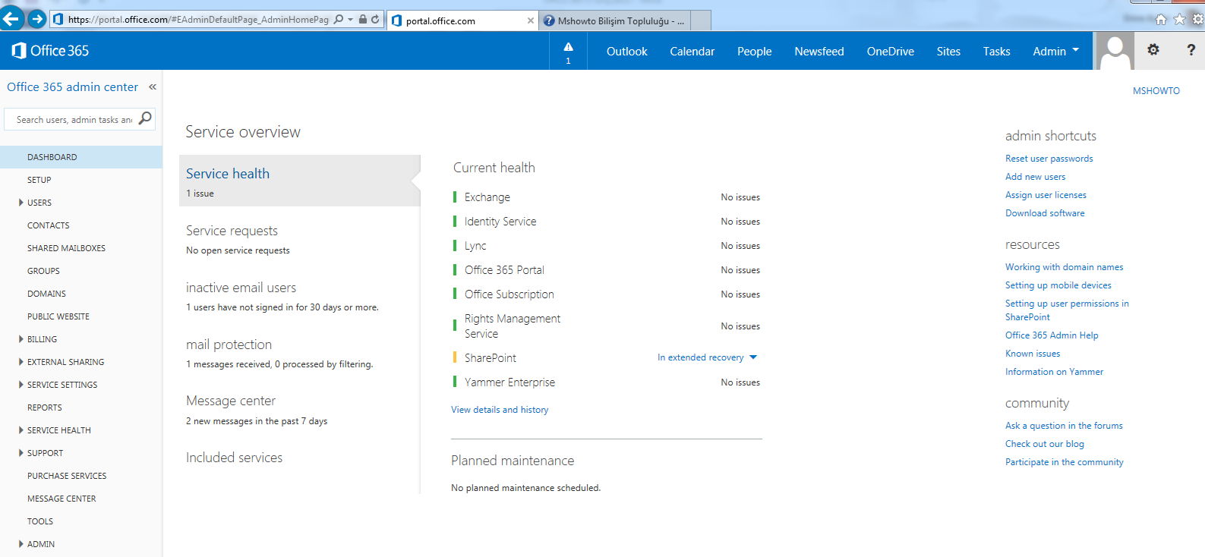Screen dimensions: 1205x557
Task: Open Sites from the top navigation
Action: (x=948, y=52)
